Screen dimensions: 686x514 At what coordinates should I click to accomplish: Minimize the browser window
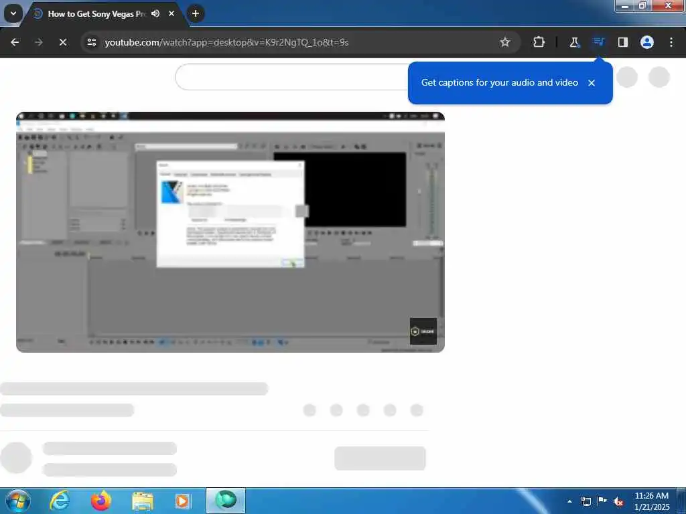(625, 5)
